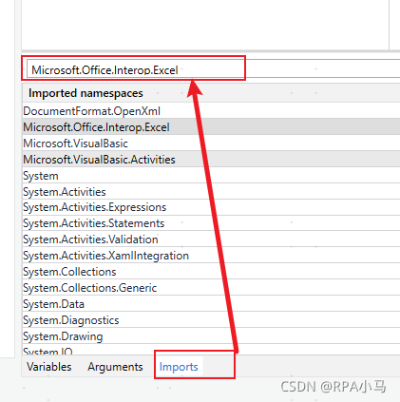Select the System.Diagnostics namespace row
The width and height of the screenshot is (400, 402).
tap(211, 320)
